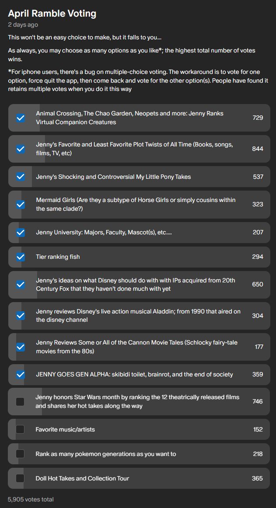Click the 5,905 votes total text
Image resolution: width=276 pixels, height=508 pixels.
click(x=31, y=499)
